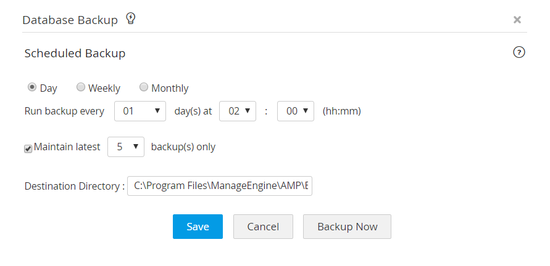This screenshot has width=550, height=266.
Task: Click the lightbulb tips icon
Action: pos(130,18)
